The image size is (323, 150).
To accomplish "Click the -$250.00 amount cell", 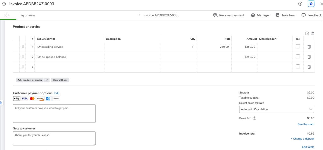I will [x=245, y=57].
